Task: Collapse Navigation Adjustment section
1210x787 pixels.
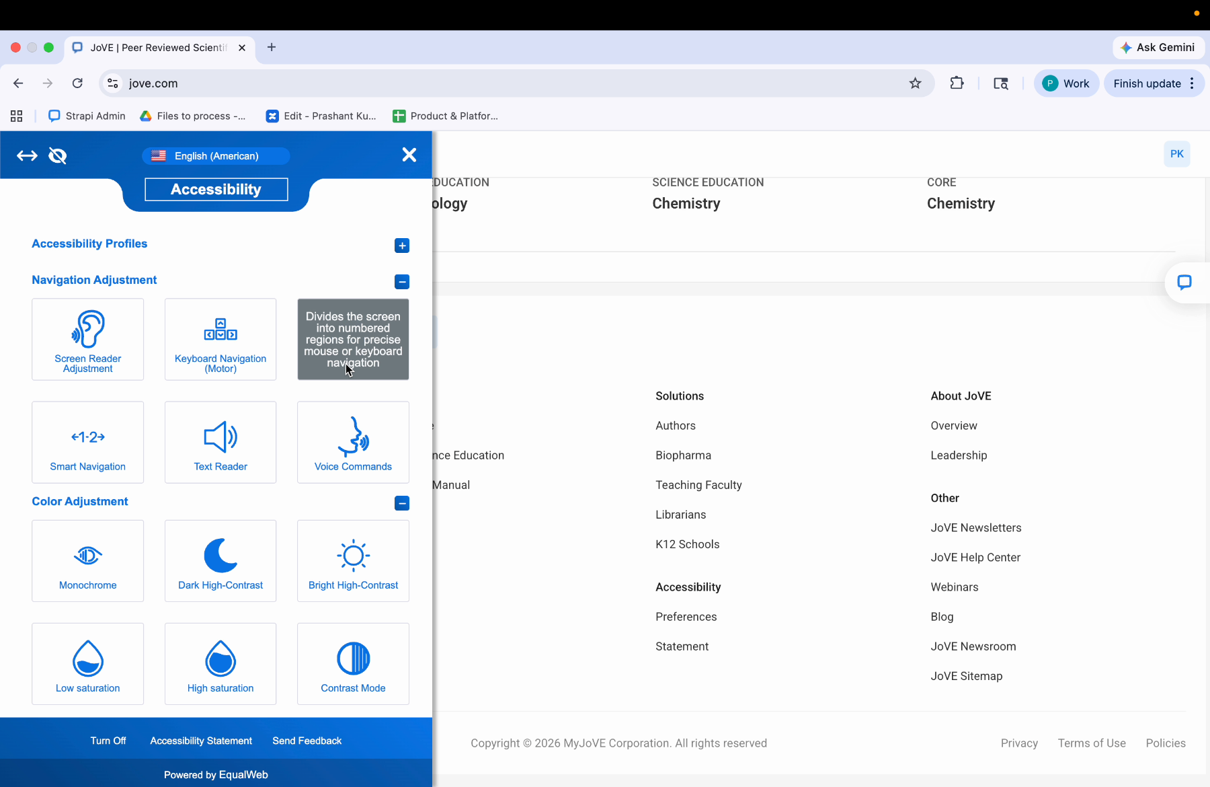Action: pos(402,282)
